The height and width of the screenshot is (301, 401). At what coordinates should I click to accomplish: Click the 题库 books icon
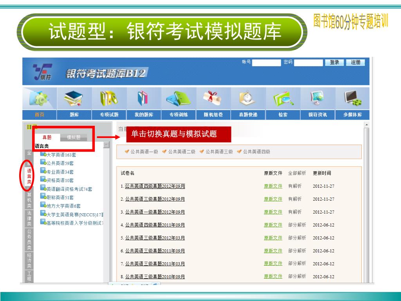point(74,99)
